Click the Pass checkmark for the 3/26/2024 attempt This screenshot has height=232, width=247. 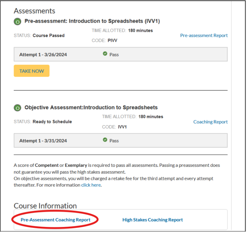click(x=105, y=54)
